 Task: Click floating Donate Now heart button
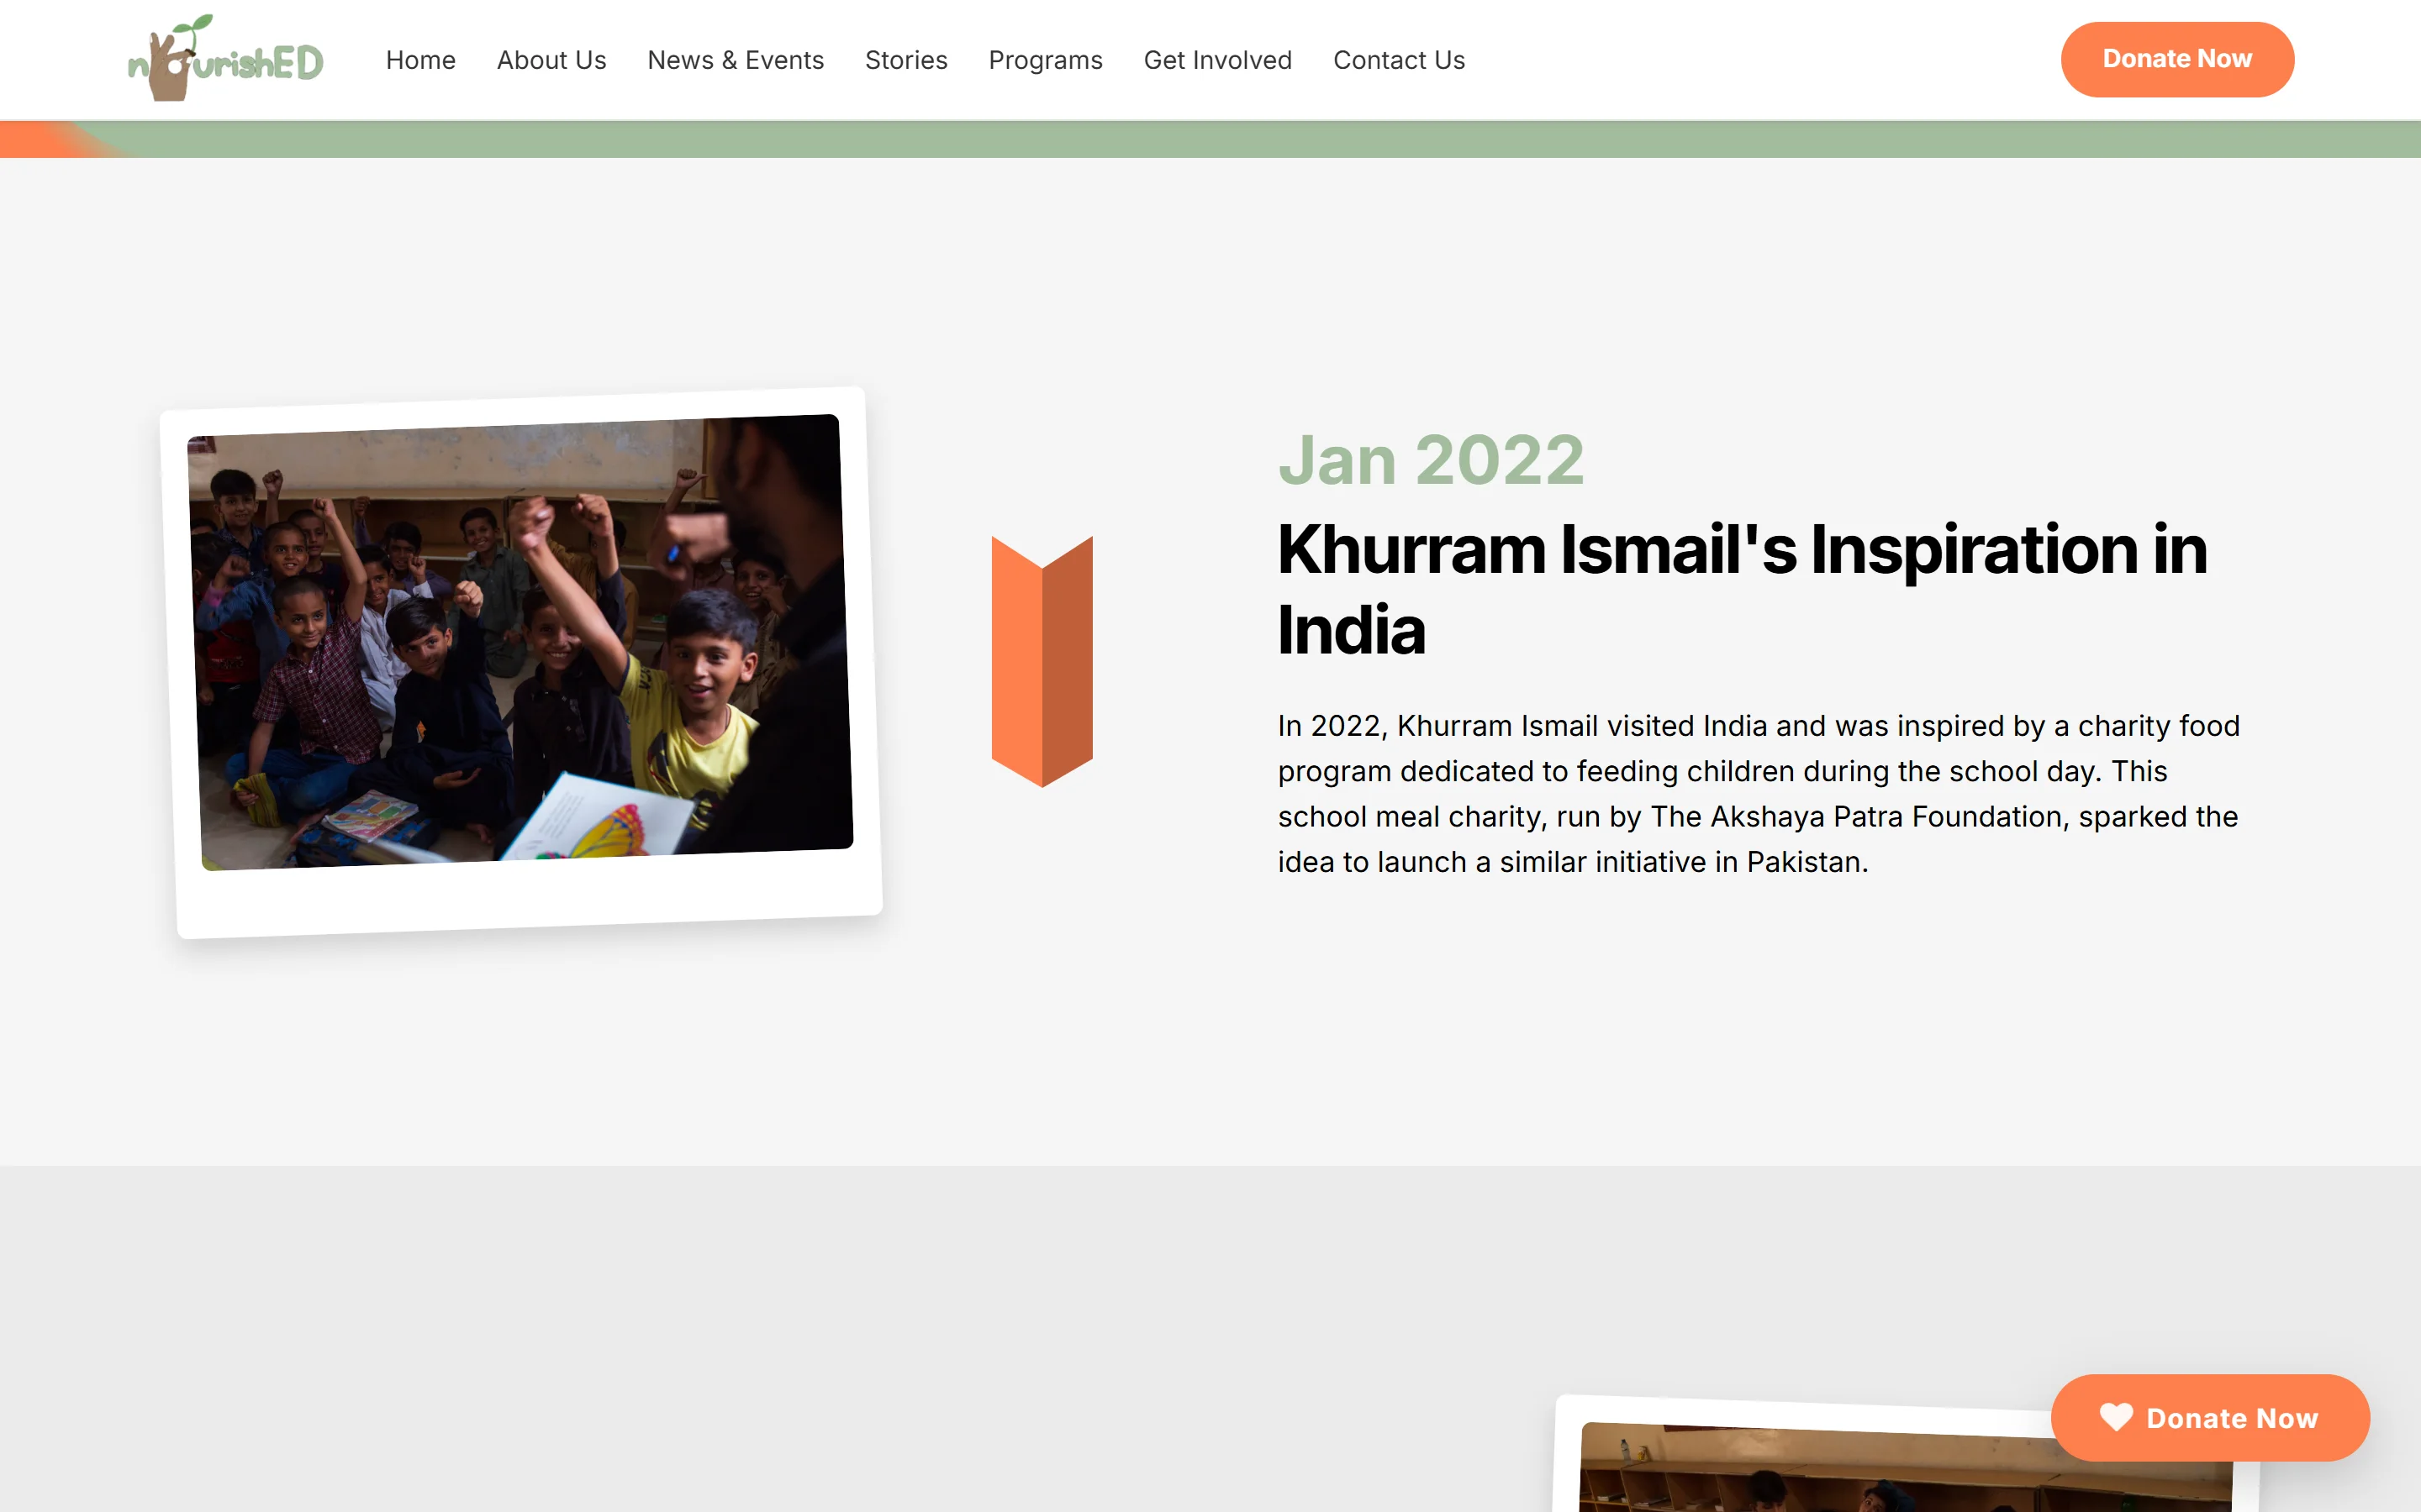(2210, 1417)
